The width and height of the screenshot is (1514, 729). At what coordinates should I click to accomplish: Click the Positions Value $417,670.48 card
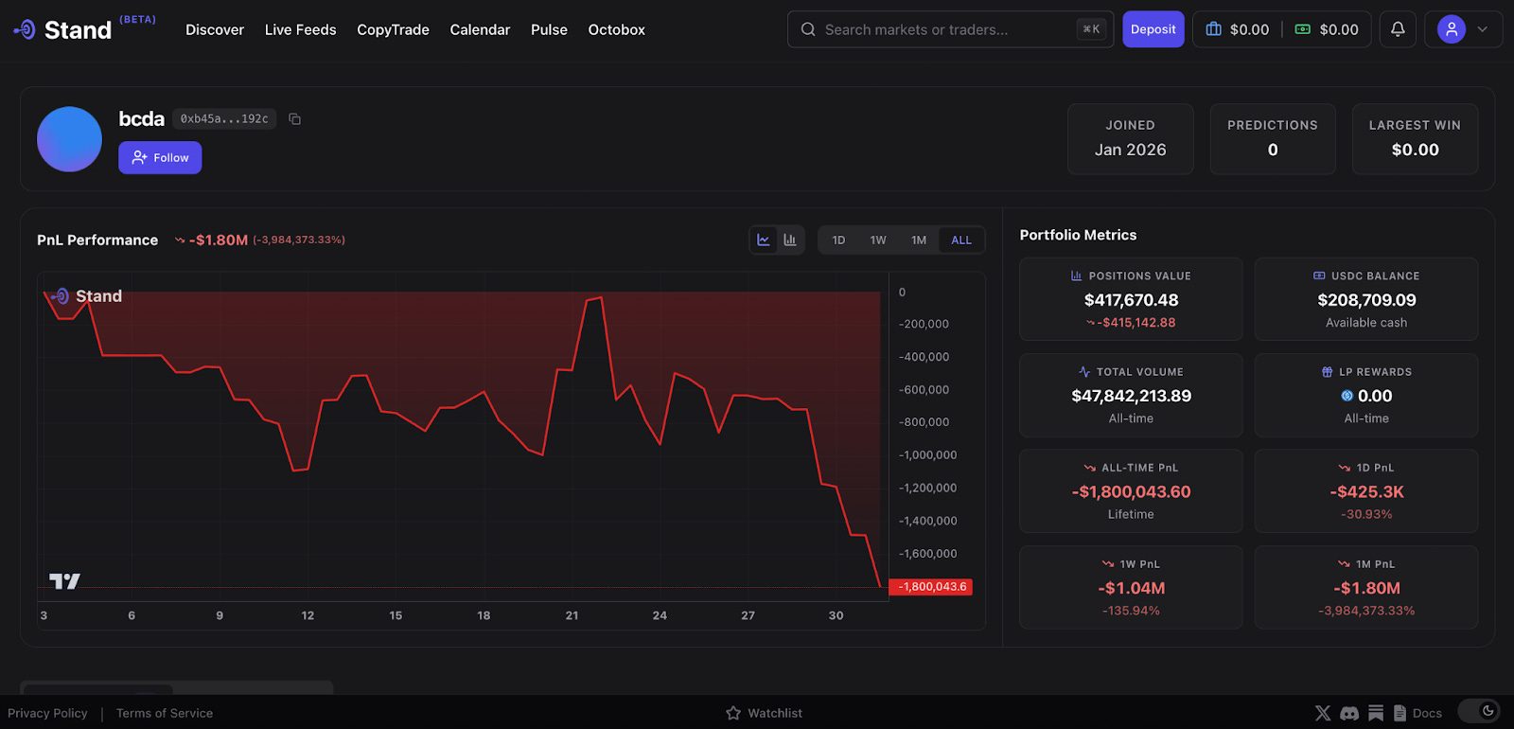pyautogui.click(x=1131, y=299)
